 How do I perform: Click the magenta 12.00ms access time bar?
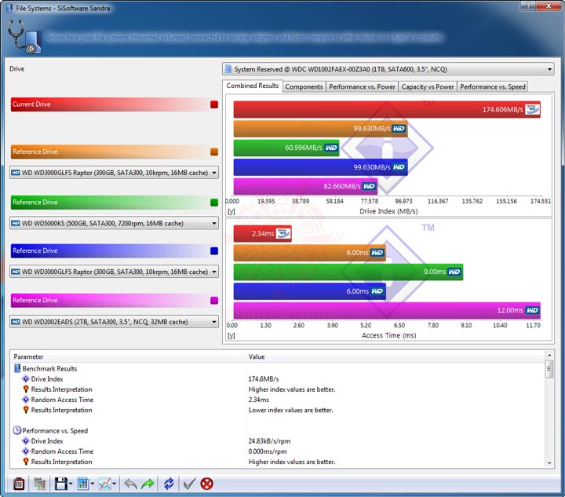387,310
